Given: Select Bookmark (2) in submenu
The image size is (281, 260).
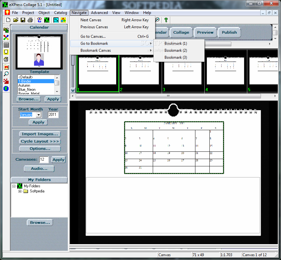Looking at the screenshot, I should click(179, 50).
